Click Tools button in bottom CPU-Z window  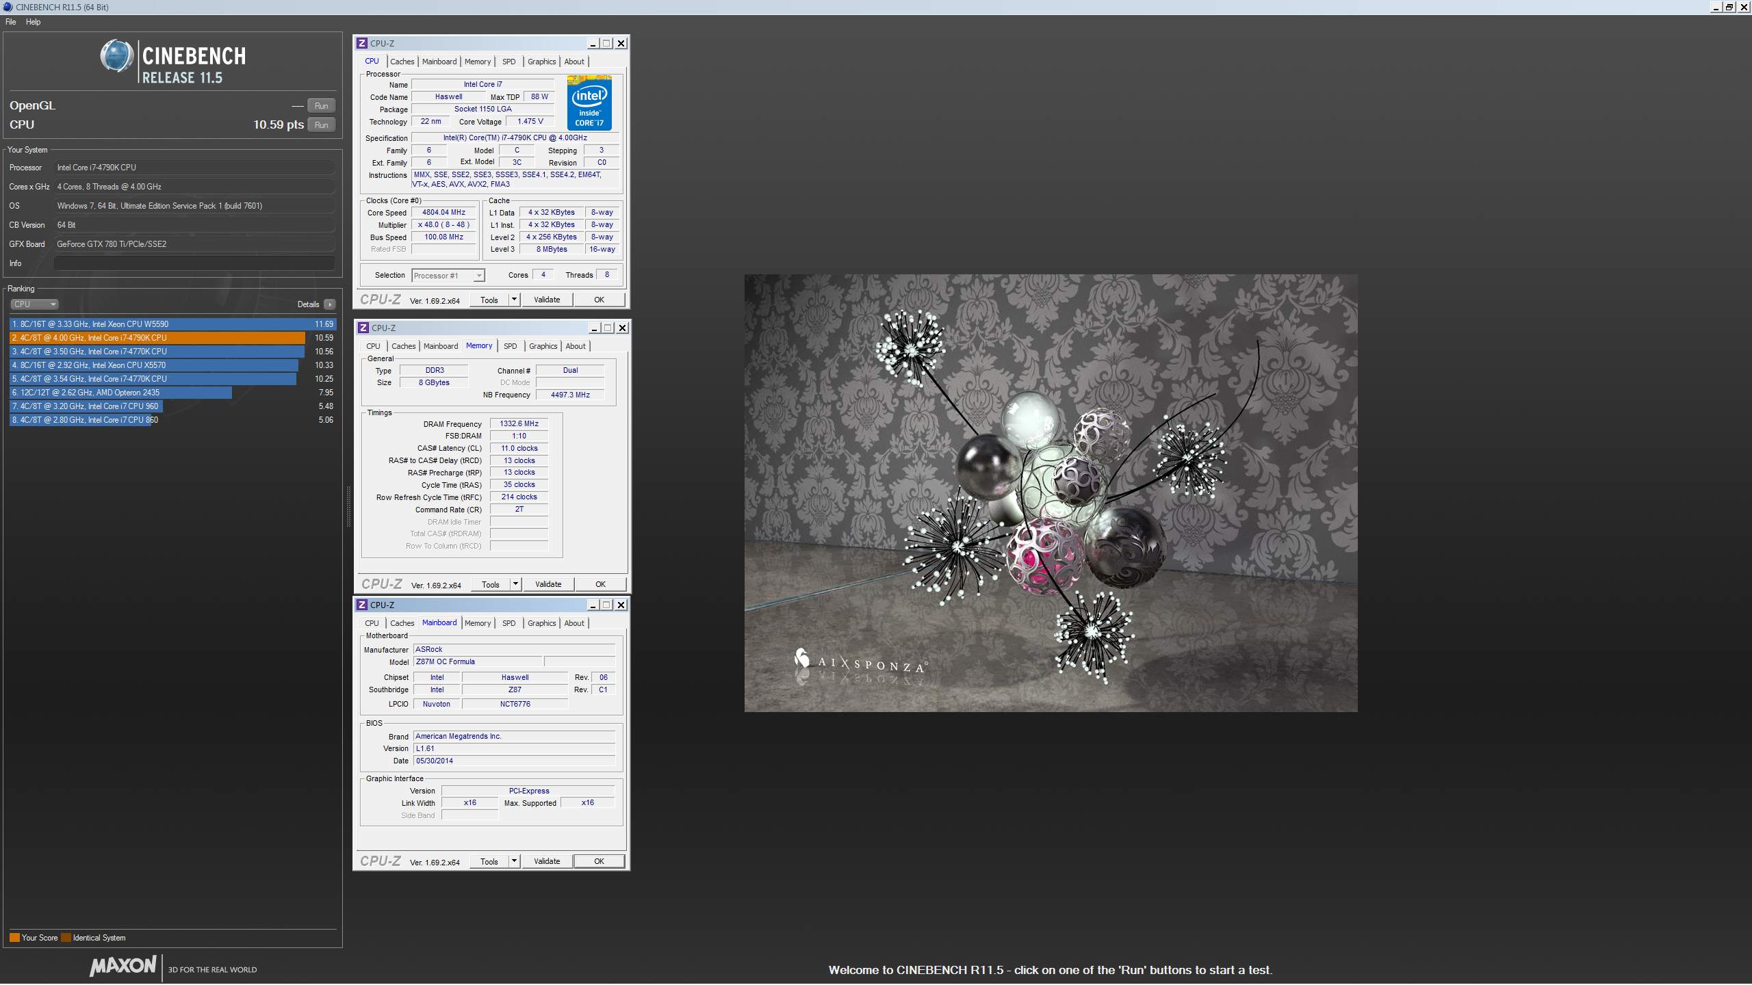coord(489,862)
